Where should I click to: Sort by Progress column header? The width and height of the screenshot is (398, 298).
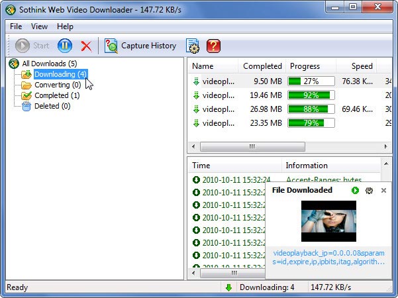tap(311, 66)
